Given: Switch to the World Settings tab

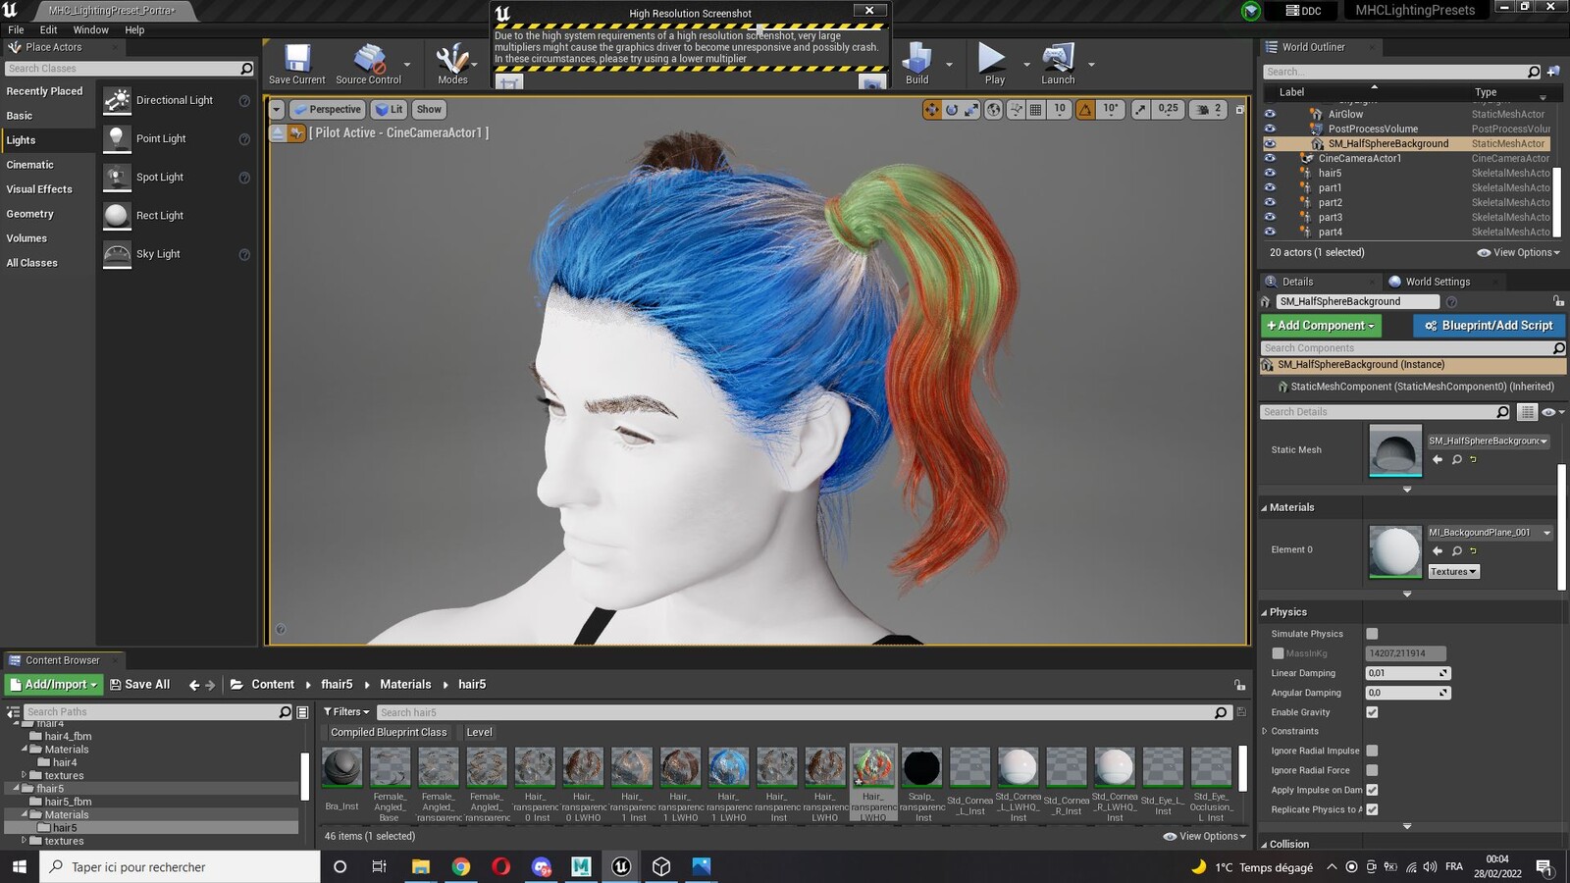Looking at the screenshot, I should click(x=1437, y=282).
